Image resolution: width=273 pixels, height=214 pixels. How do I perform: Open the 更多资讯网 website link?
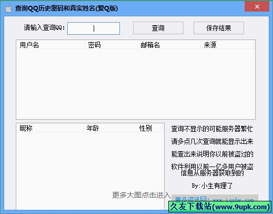tap(214, 200)
